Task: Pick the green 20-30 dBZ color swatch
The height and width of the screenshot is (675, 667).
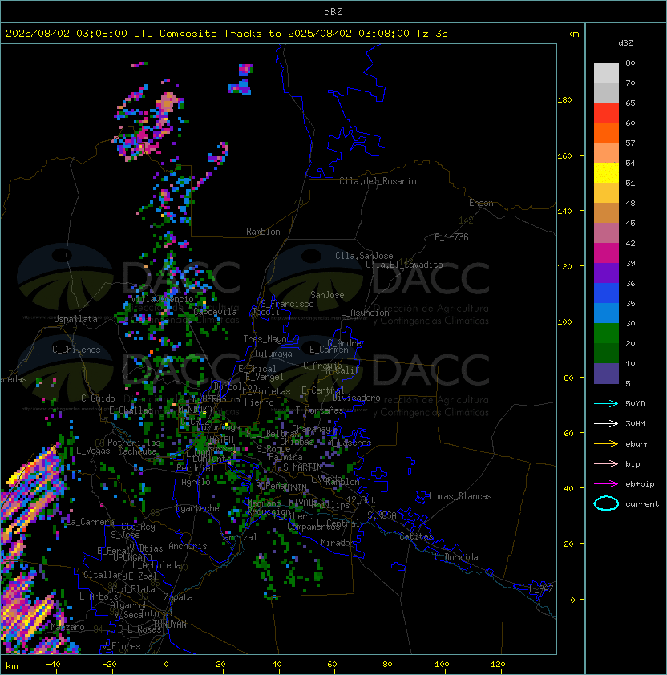Action: [x=606, y=333]
